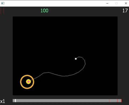Screen dimensions: 129x105
Task: Click the disabled maximize button
Action: (x=116, y=3)
